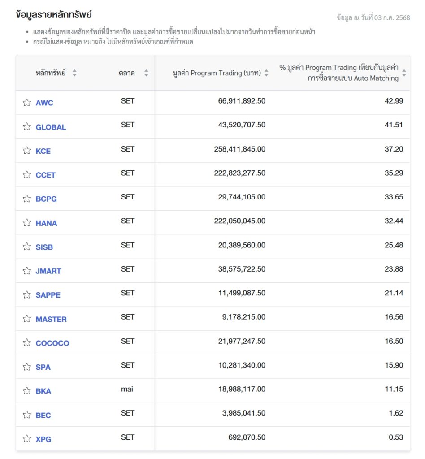Sort by ตลาด column arrows
425x459 pixels.
point(146,73)
